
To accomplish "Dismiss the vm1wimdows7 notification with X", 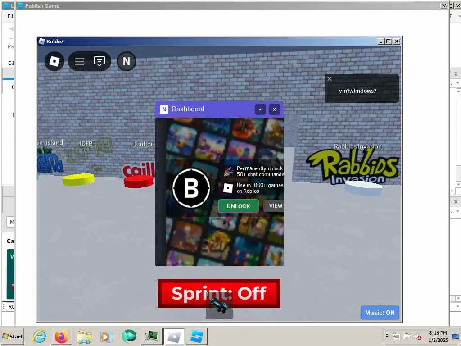I will [330, 79].
